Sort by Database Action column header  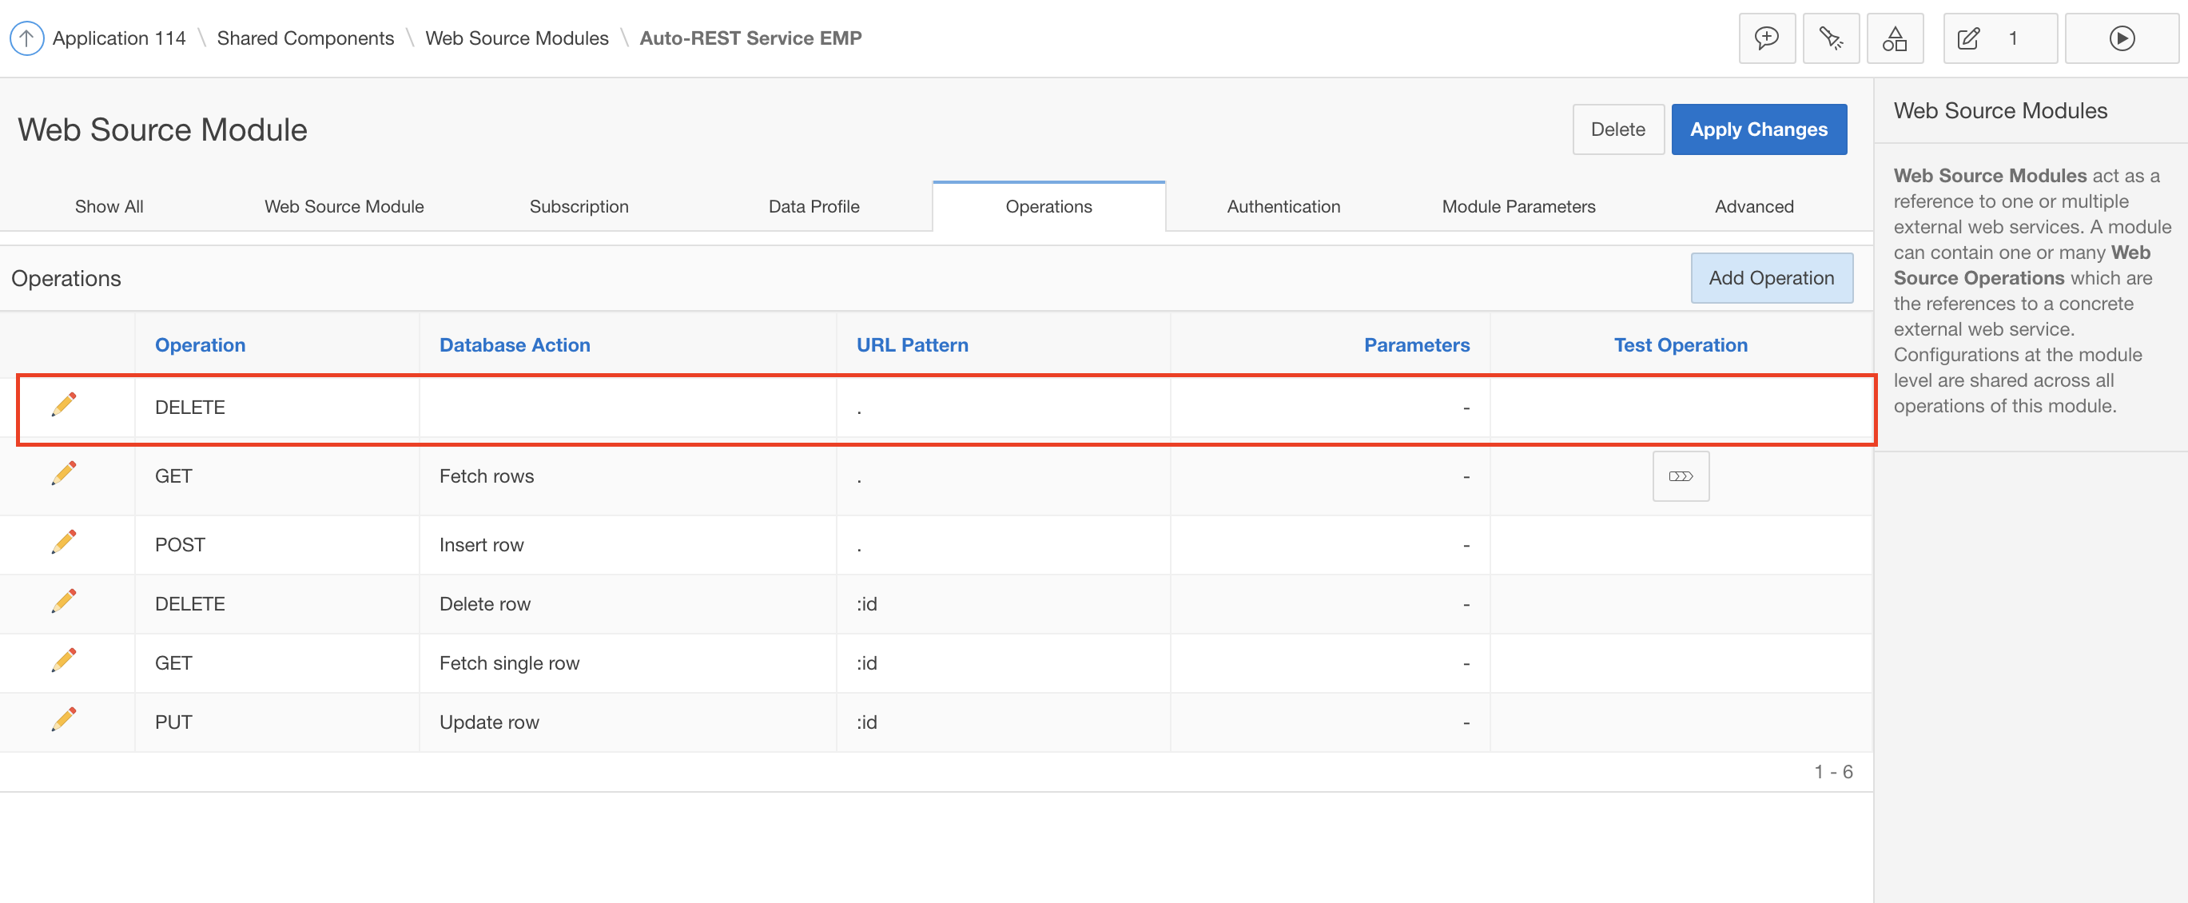pyautogui.click(x=514, y=345)
